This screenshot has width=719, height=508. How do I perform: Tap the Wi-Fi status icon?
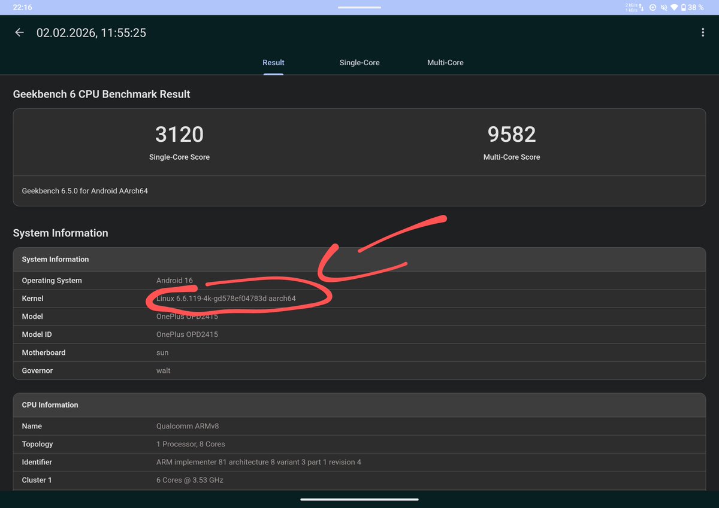pyautogui.click(x=674, y=7)
